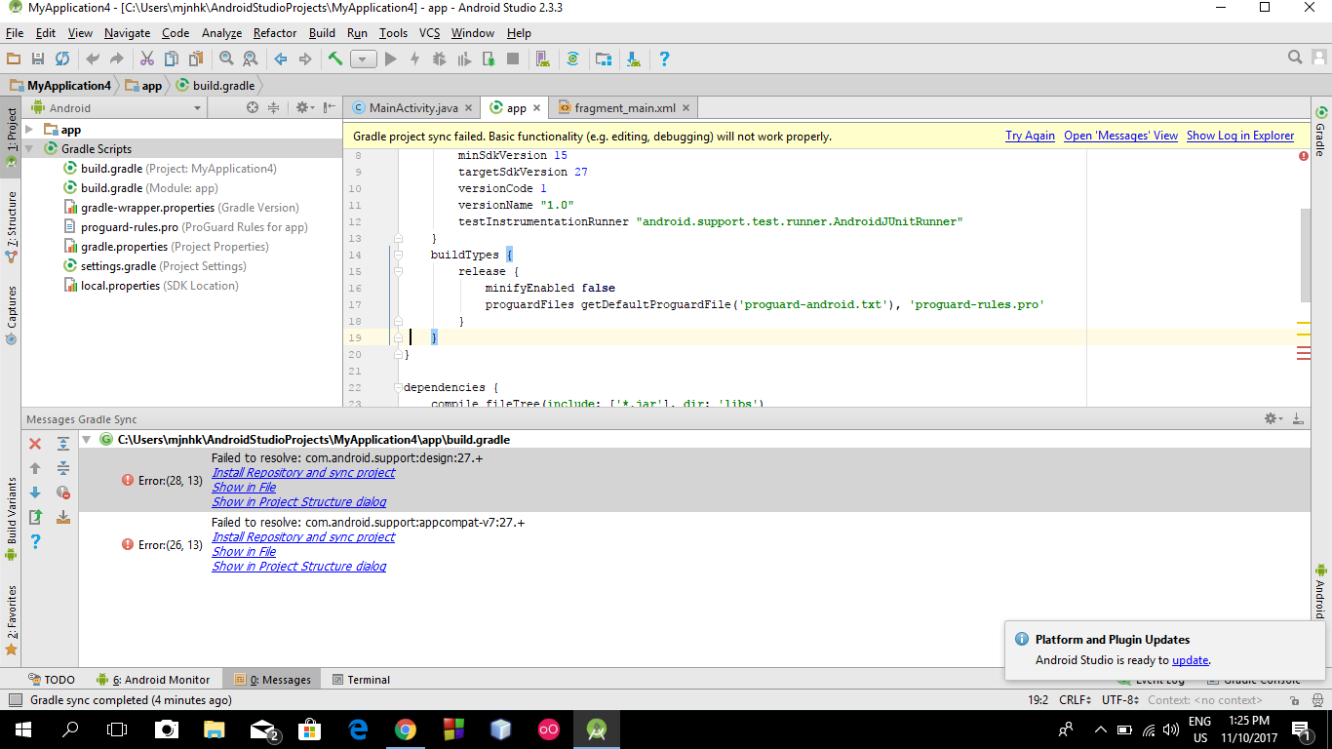Click the update link in Platform Updates notification

(x=1190, y=660)
